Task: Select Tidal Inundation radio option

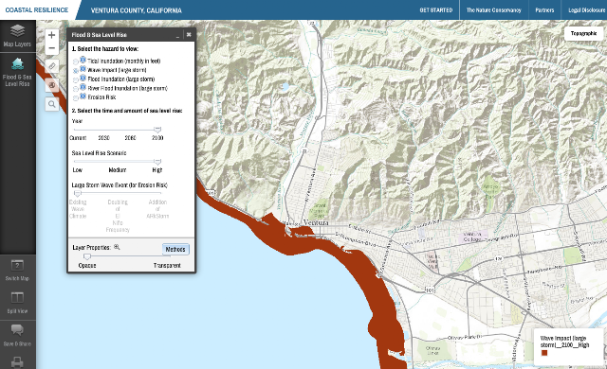Action: (76, 61)
